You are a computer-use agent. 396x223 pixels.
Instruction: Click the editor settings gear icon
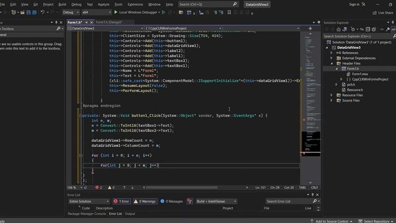319,22
